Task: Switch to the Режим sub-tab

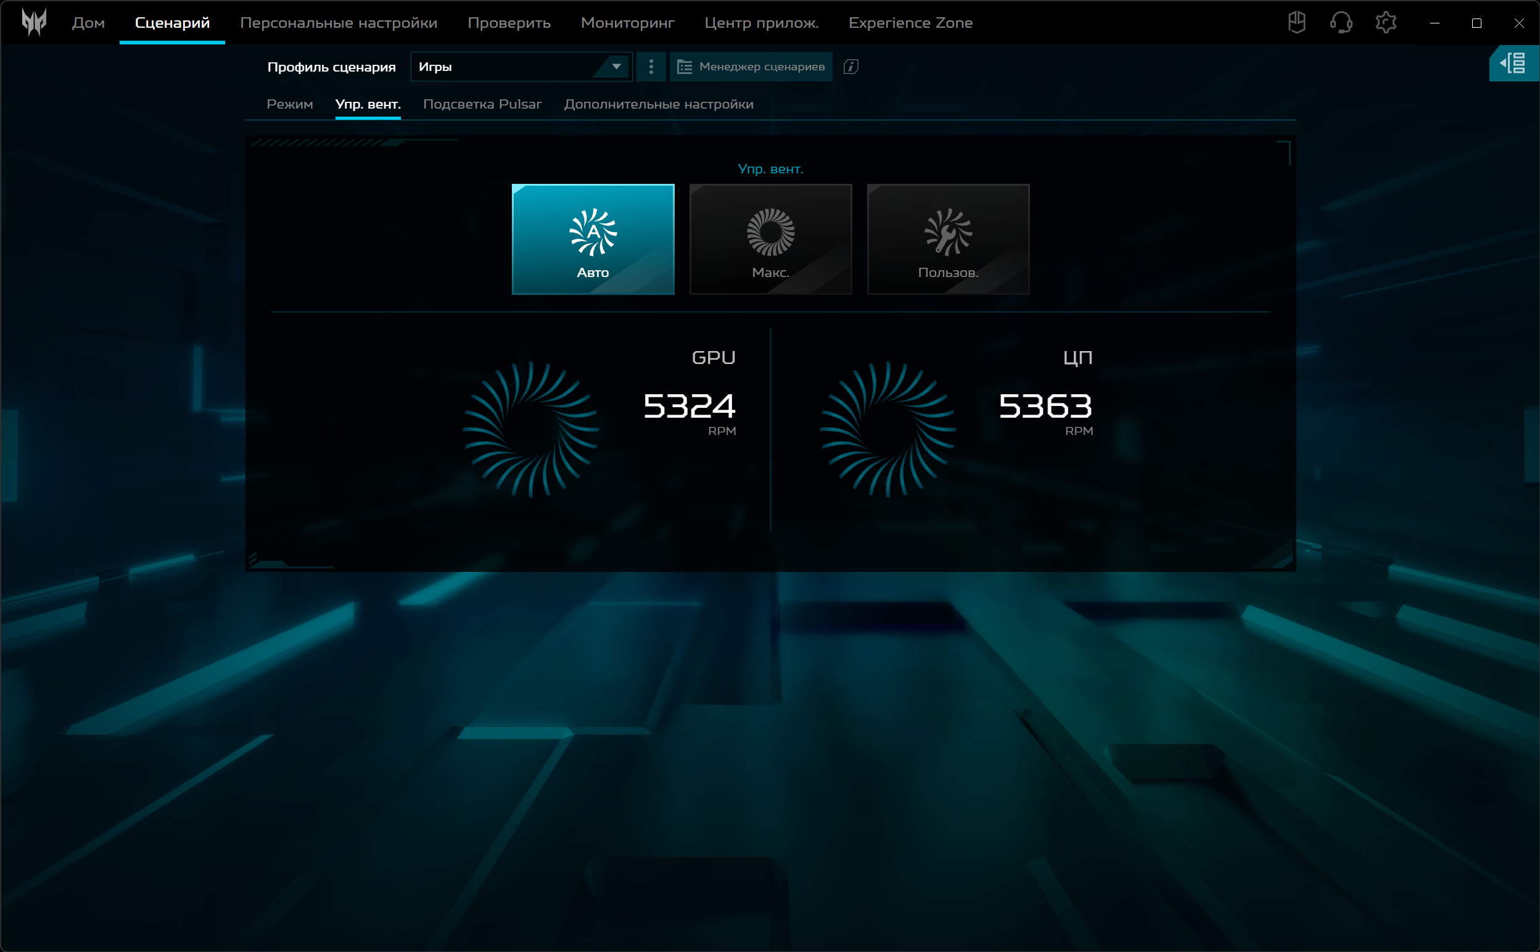Action: pos(289,104)
